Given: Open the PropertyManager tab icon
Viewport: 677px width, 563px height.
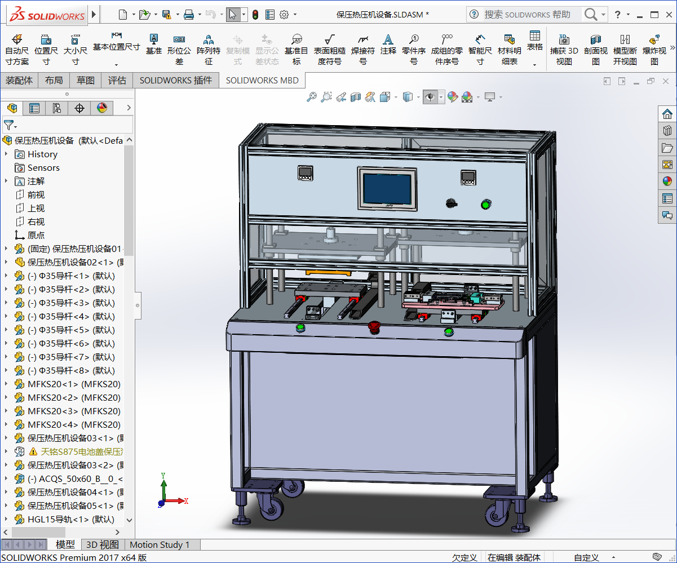Looking at the screenshot, I should [x=34, y=108].
